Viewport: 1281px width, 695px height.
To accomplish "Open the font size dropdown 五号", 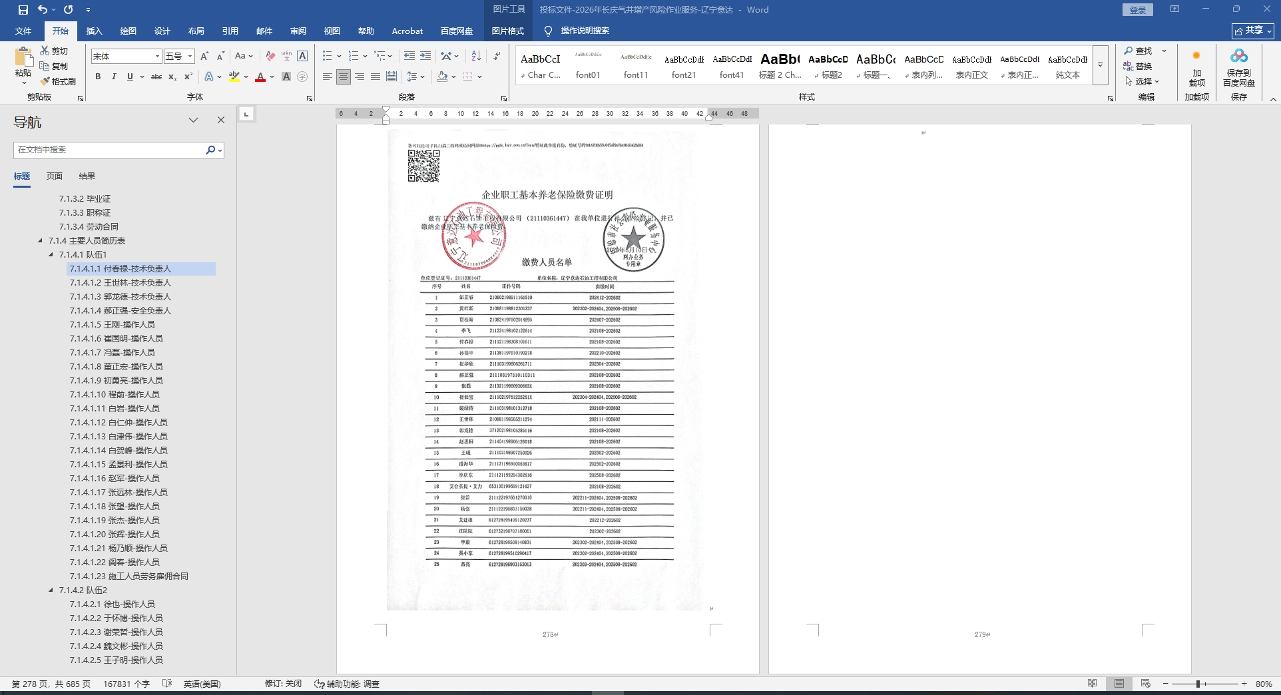I will pyautogui.click(x=190, y=56).
